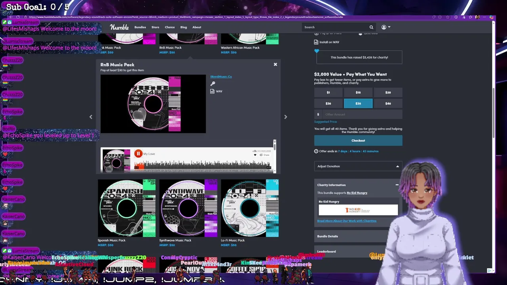Open the About menu item

(x=197, y=27)
